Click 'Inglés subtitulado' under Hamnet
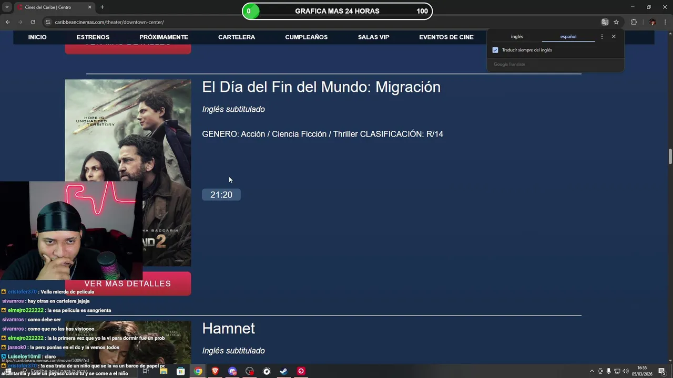Image resolution: width=673 pixels, height=378 pixels. 233,351
